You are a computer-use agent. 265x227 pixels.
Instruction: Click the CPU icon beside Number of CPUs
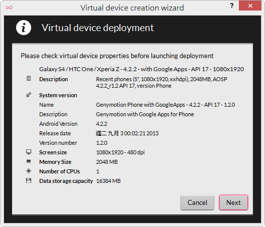[29, 171]
